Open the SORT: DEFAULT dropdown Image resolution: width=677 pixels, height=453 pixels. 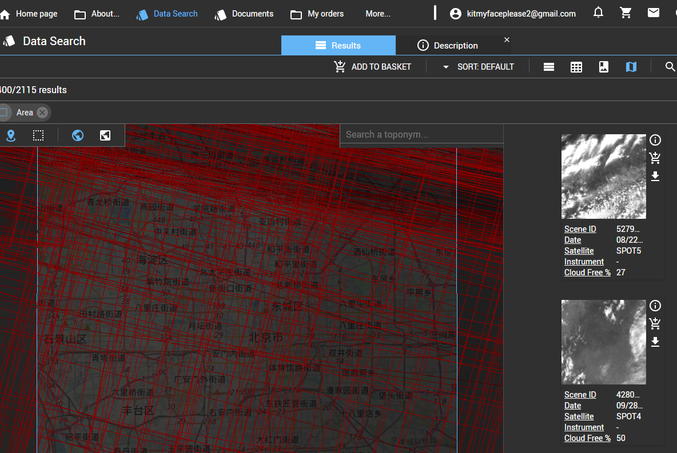[479, 67]
